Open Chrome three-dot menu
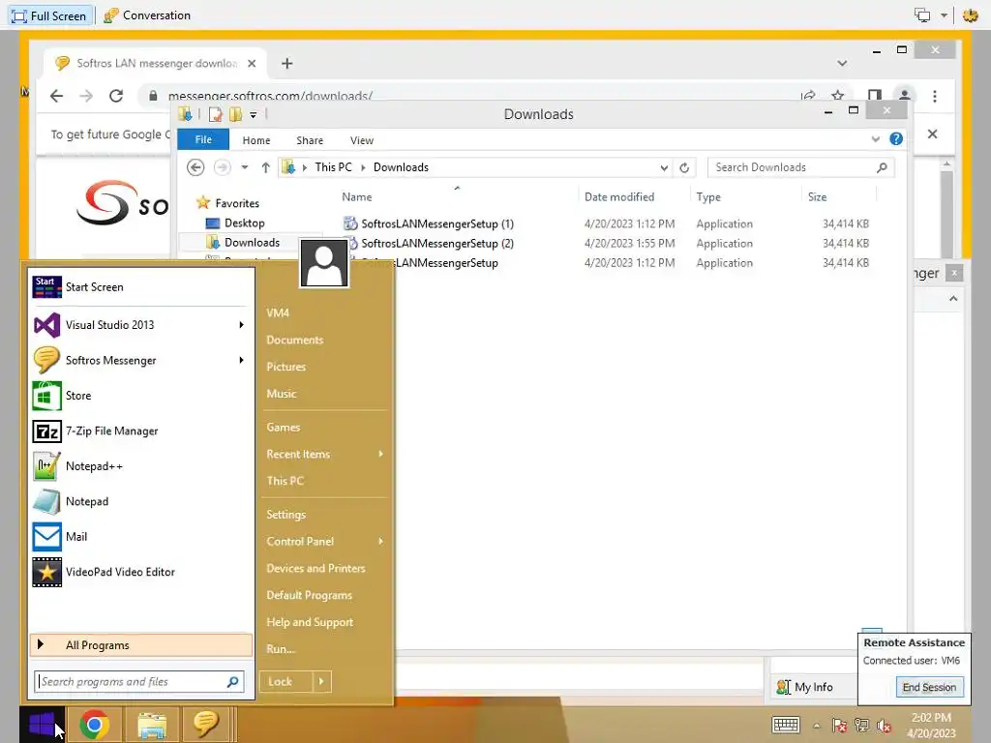Viewport: 991px width, 743px height. (x=935, y=96)
